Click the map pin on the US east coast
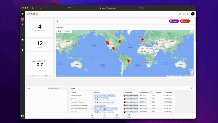The width and height of the screenshot is (218, 123). [x=120, y=42]
